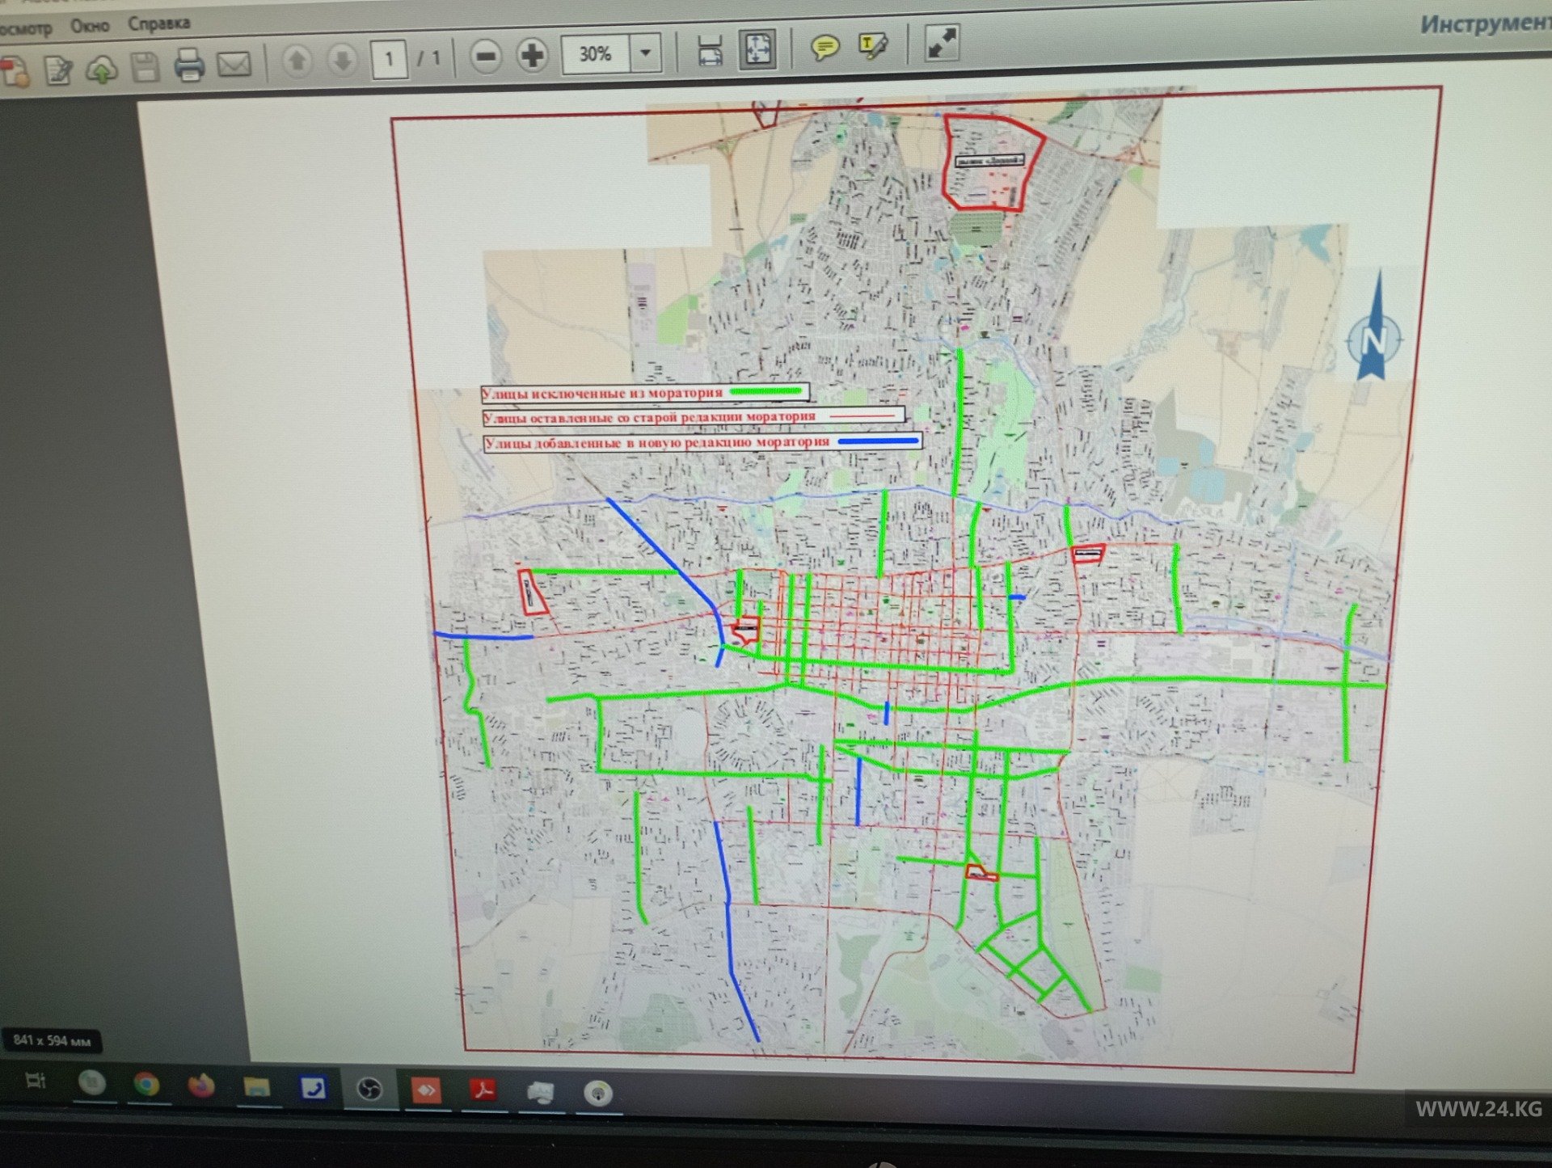Zoom in with the plus button
The image size is (1552, 1168).
pos(532,55)
